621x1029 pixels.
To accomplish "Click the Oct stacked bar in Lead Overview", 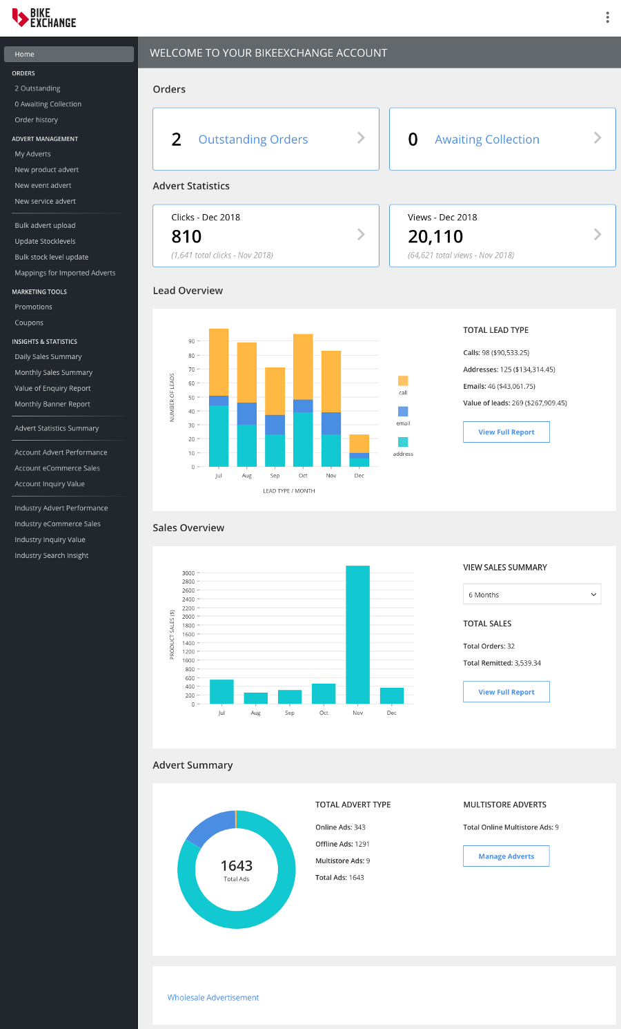I will 303,401.
